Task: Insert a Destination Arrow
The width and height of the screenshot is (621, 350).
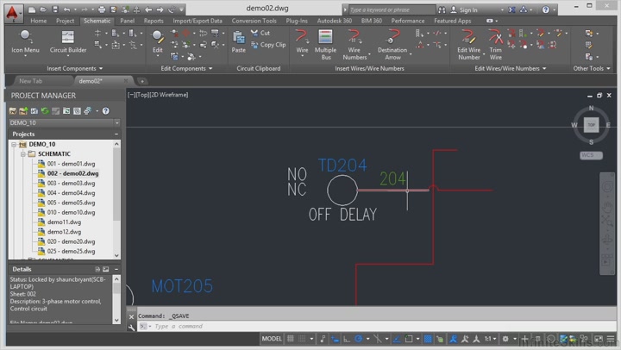Action: (x=392, y=44)
